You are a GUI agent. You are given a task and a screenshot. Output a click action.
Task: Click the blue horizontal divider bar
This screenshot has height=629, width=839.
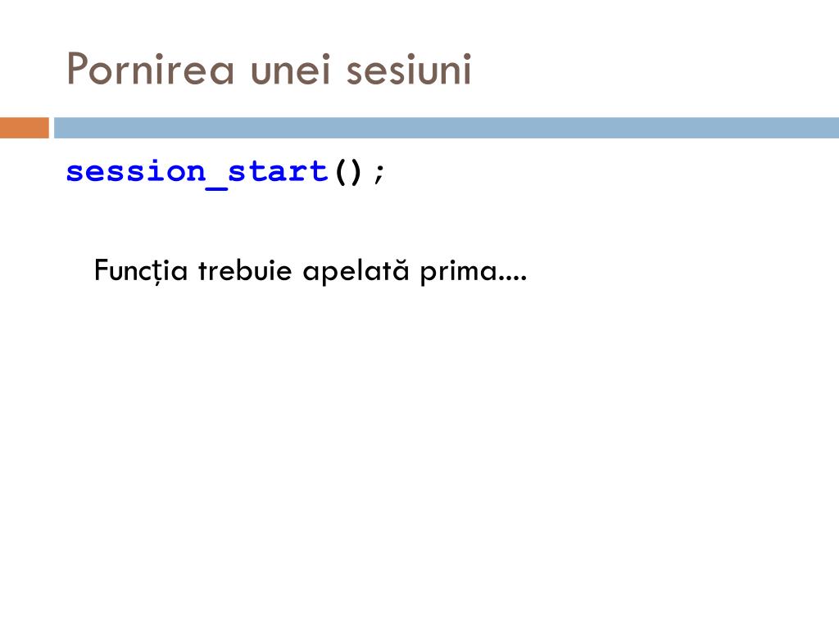pyautogui.click(x=447, y=128)
